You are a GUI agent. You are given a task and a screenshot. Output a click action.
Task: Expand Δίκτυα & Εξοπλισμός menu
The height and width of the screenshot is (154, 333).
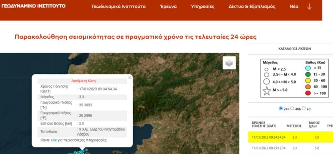point(252,7)
